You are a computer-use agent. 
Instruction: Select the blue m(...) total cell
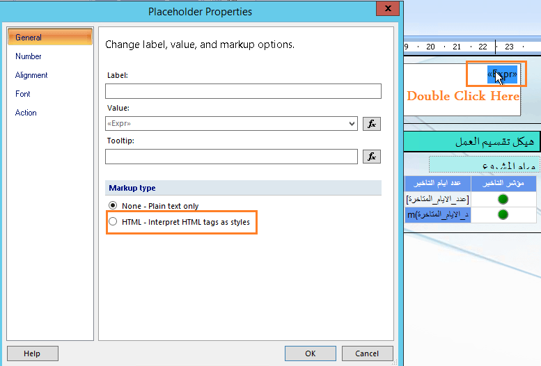pyautogui.click(x=438, y=214)
